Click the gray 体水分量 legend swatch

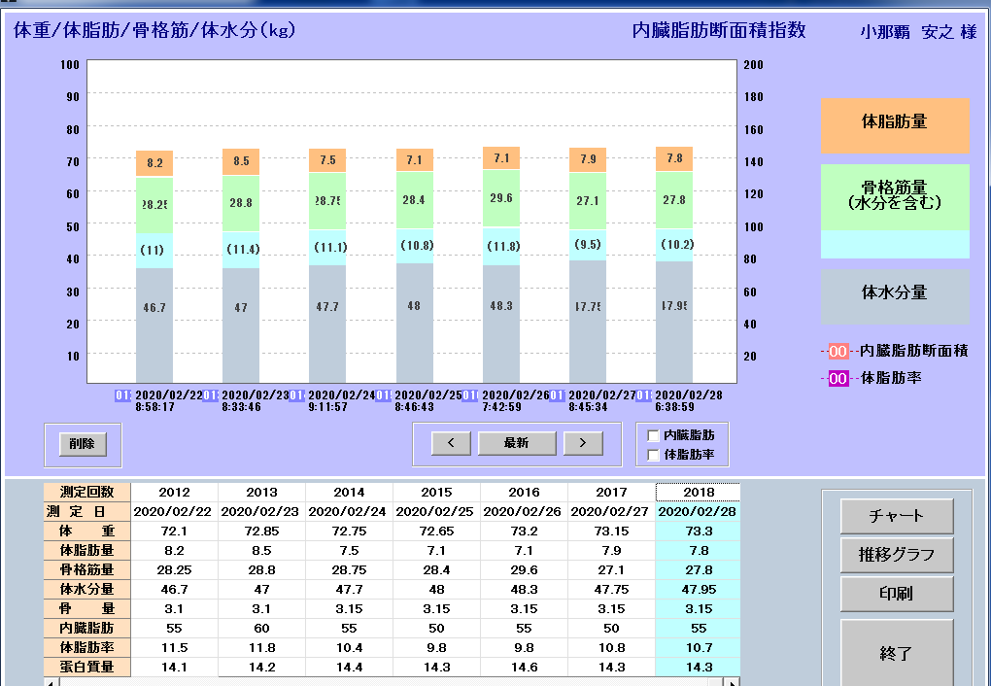click(x=895, y=294)
